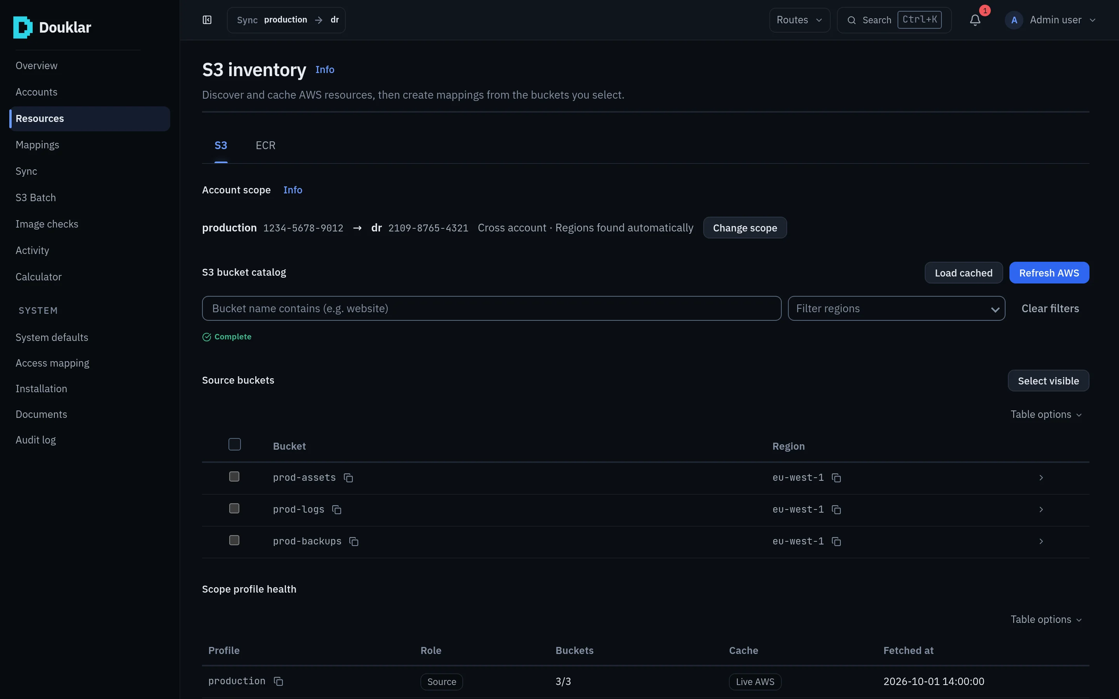Expand the prod-assets row chevron
The width and height of the screenshot is (1119, 699).
click(1041, 478)
